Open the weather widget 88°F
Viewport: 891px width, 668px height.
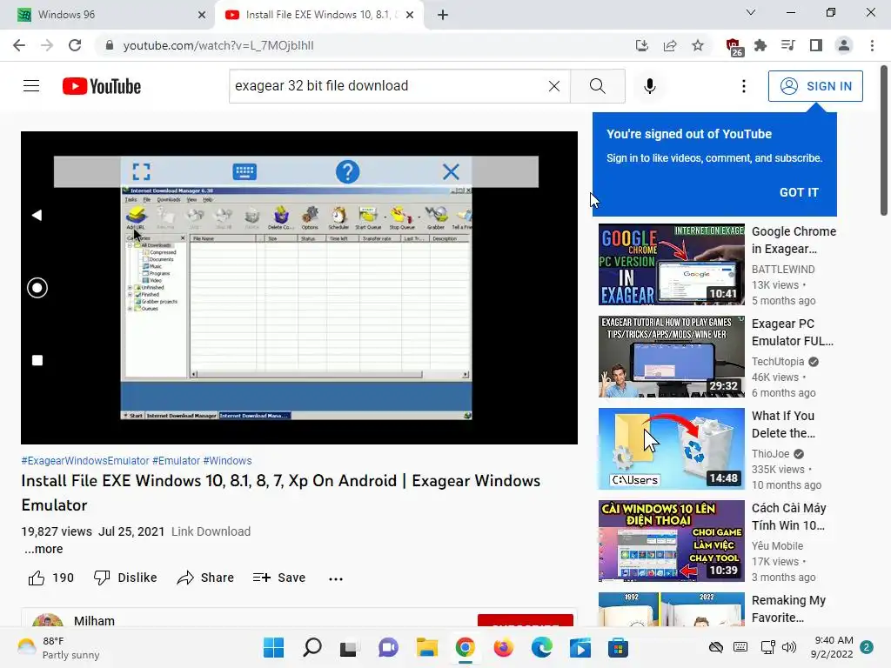[58, 647]
